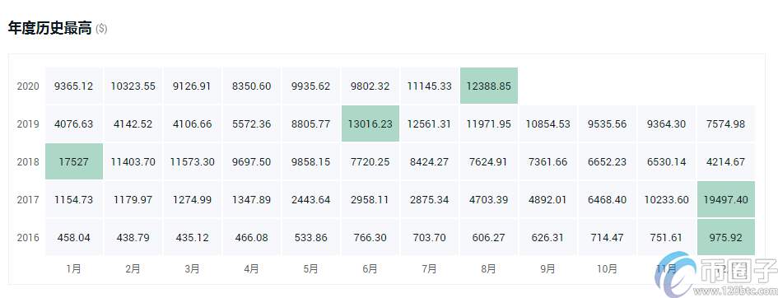Viewport: 778px width, 298px height.
Task: Click the 4214.67 cell for December 2018
Action: 726,161
